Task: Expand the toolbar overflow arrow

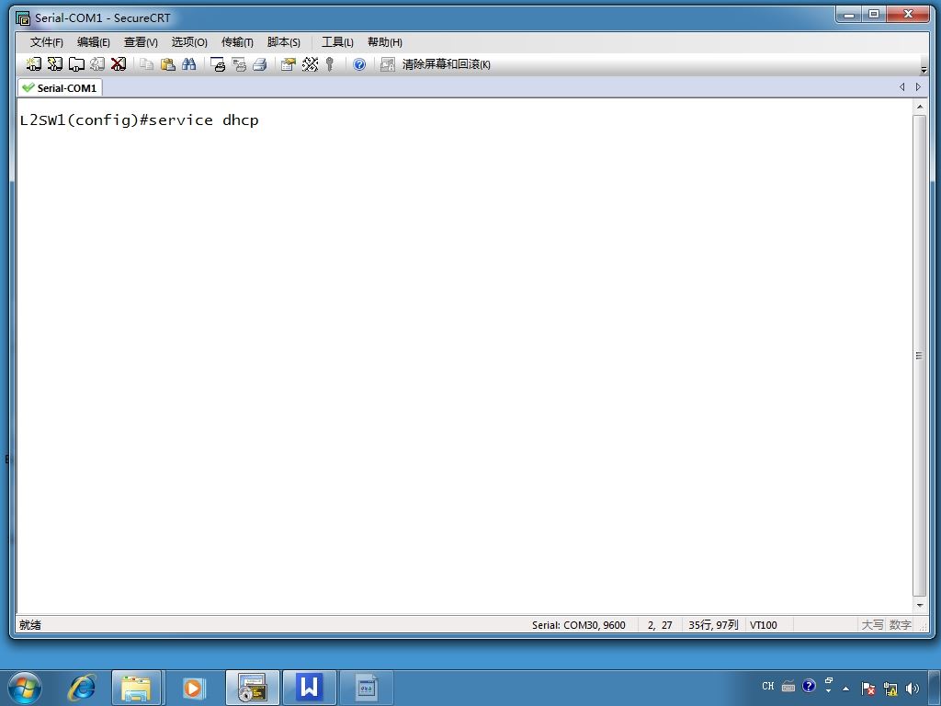Action: 924,70
